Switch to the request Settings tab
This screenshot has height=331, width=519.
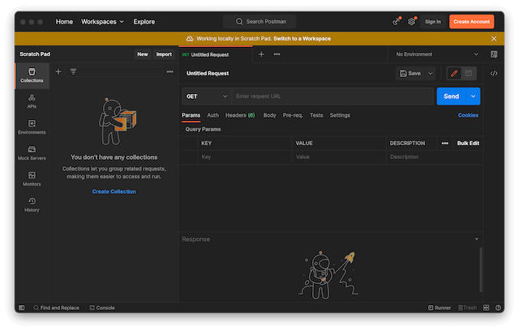[x=340, y=115]
